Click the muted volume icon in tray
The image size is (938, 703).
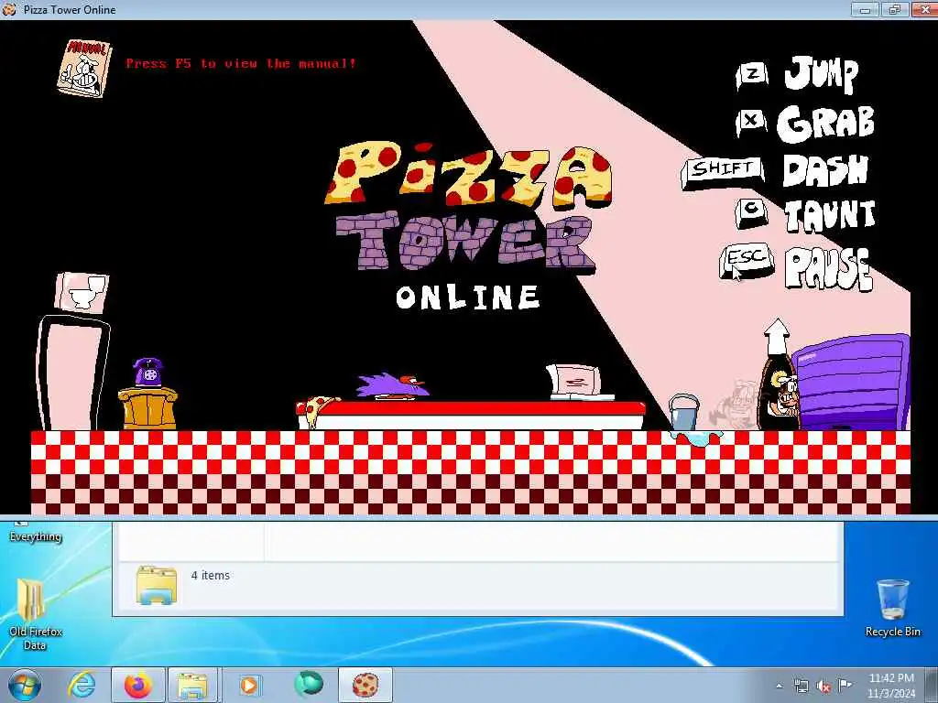(823, 686)
